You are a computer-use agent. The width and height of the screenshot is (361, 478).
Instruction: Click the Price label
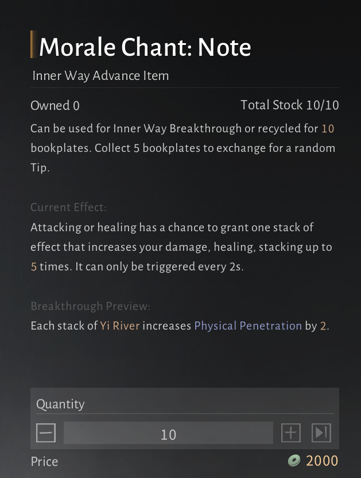44,461
